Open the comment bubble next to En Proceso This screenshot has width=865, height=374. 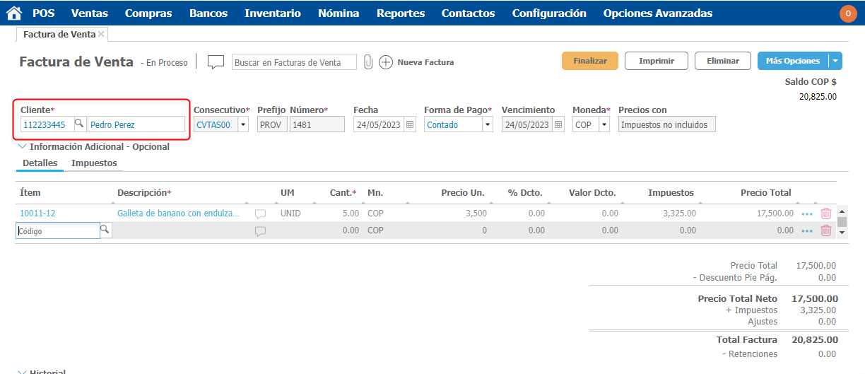tap(216, 62)
